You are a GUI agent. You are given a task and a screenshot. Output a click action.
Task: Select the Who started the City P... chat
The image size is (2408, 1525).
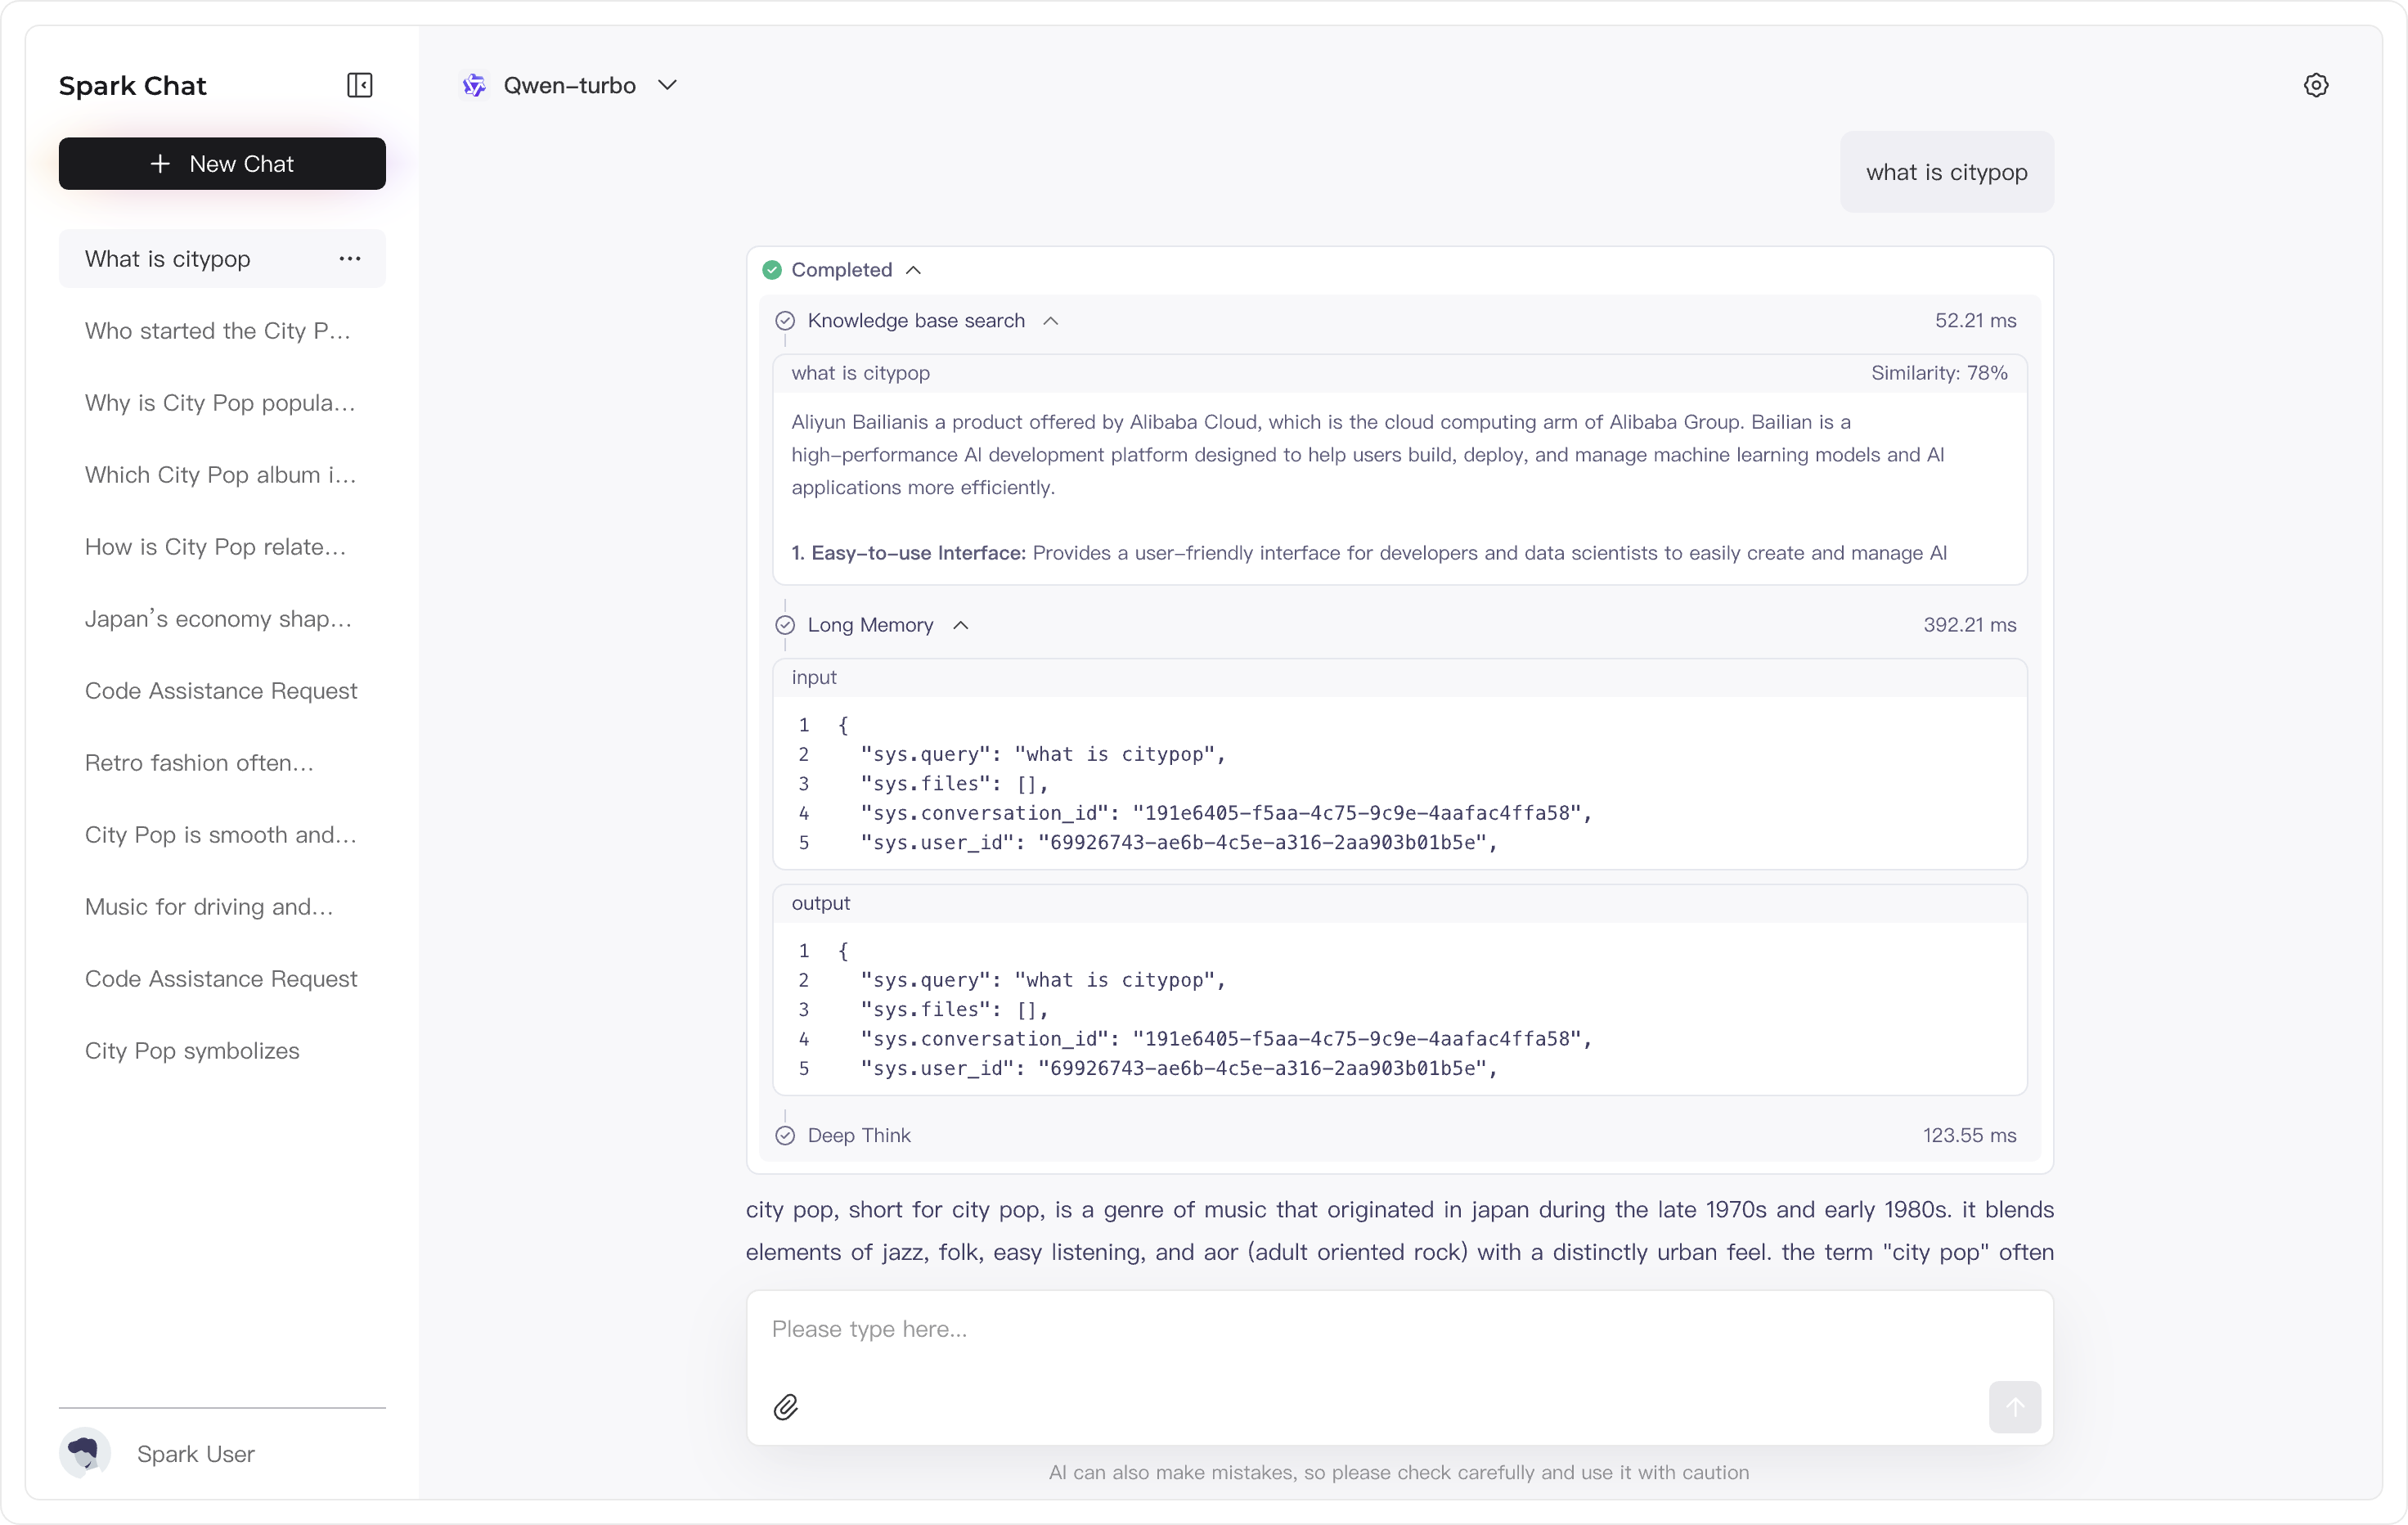pos(218,331)
